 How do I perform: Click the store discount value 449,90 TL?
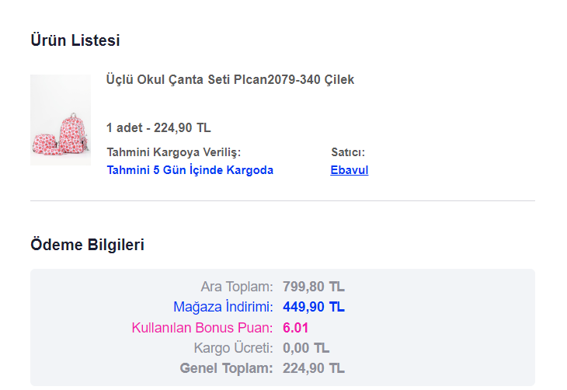[x=314, y=307]
